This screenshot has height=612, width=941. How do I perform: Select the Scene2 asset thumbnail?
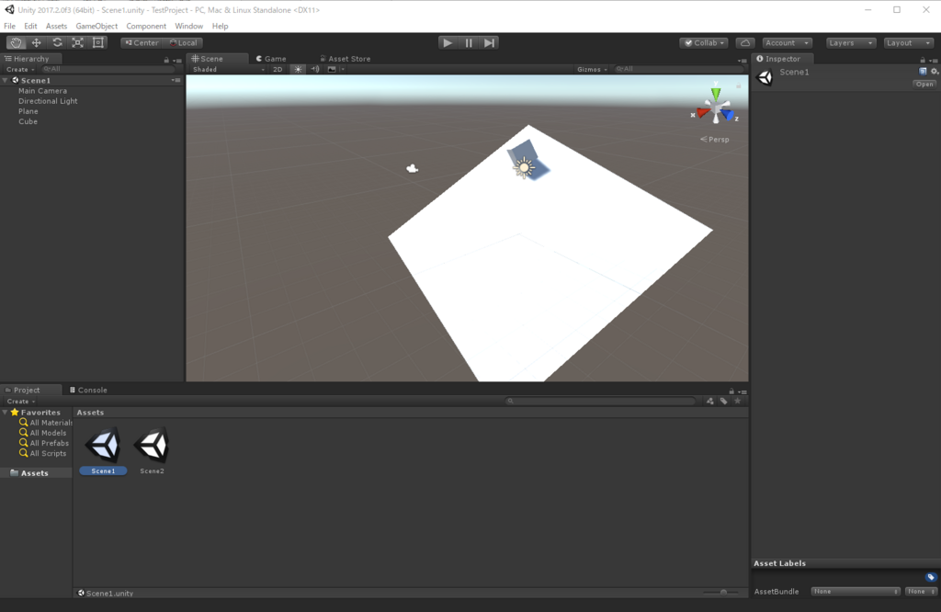coord(152,446)
